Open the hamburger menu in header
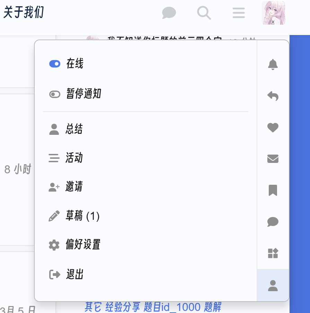 click(x=239, y=13)
